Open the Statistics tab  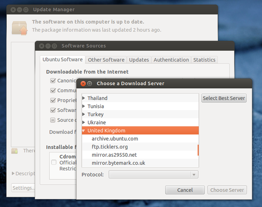point(204,60)
